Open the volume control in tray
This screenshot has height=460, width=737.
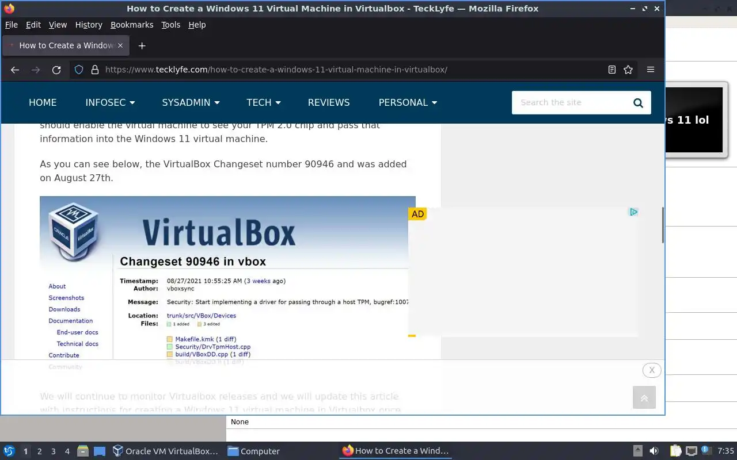click(654, 451)
